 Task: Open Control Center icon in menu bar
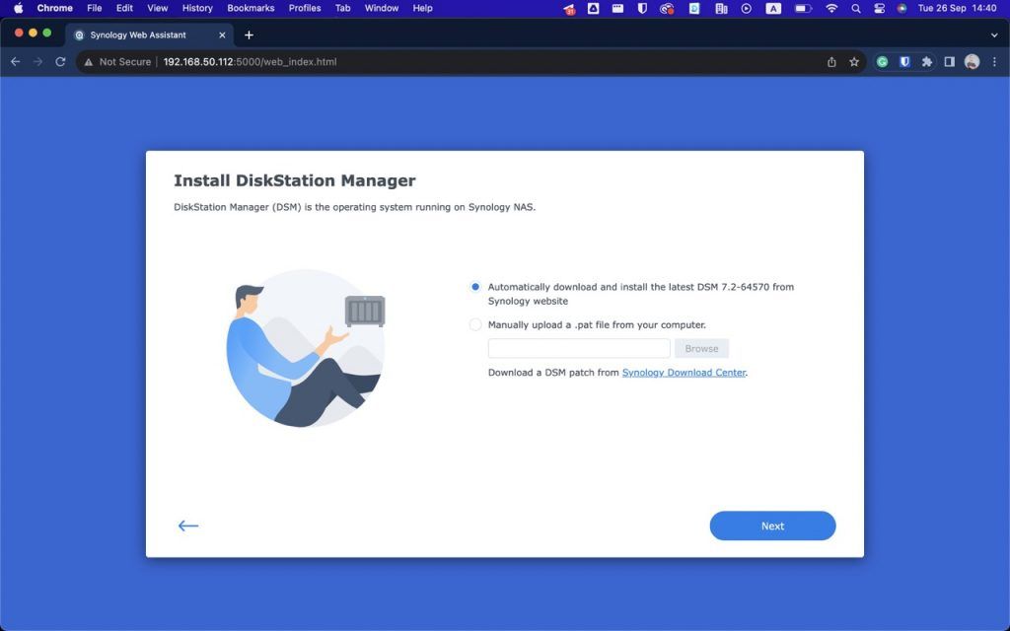pos(879,8)
